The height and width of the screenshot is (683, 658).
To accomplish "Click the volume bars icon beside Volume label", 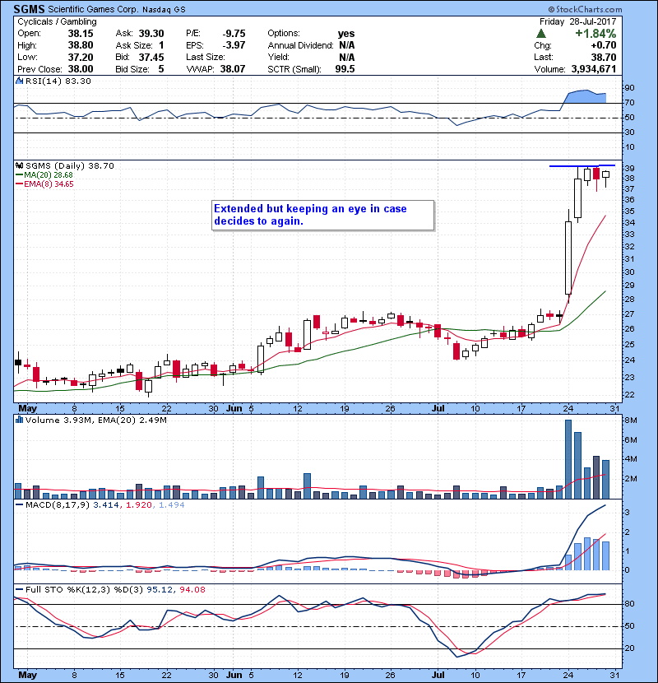I will [x=20, y=420].
